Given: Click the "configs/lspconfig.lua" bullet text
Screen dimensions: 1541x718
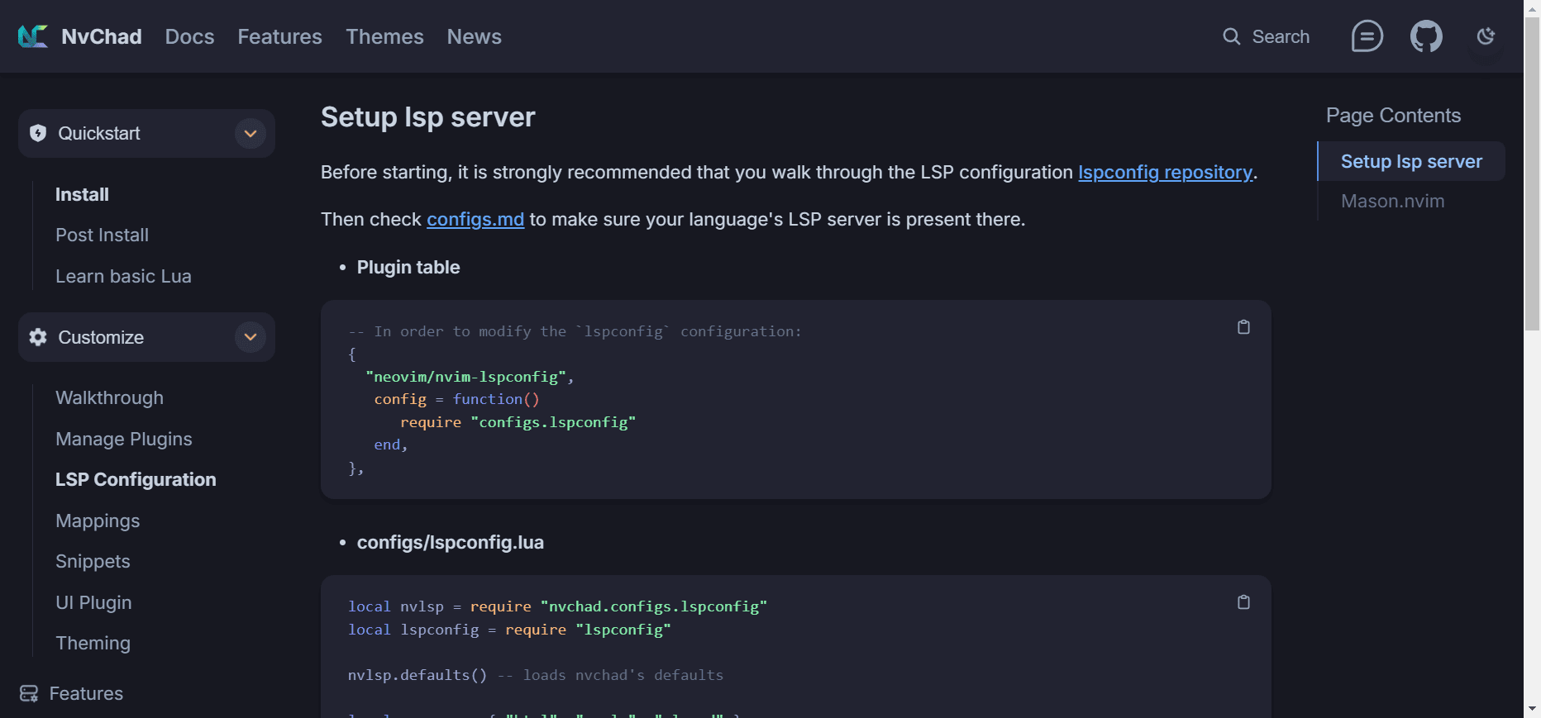Looking at the screenshot, I should tap(451, 542).
